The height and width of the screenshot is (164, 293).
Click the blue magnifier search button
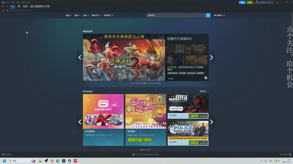(208, 15)
